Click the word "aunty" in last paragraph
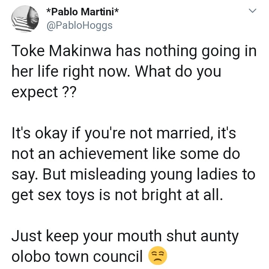The height and width of the screenshot is (269, 269). point(220,237)
